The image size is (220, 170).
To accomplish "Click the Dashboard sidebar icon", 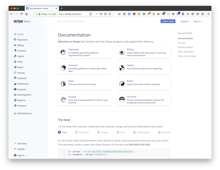I will click(15, 84).
